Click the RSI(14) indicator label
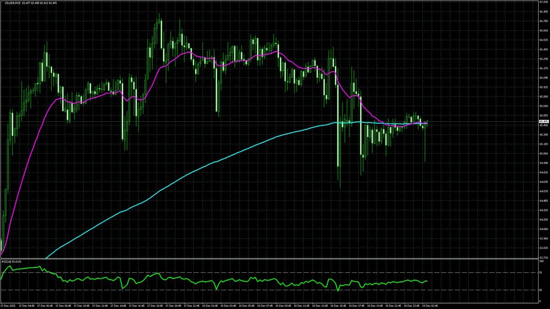 pyautogui.click(x=6, y=261)
